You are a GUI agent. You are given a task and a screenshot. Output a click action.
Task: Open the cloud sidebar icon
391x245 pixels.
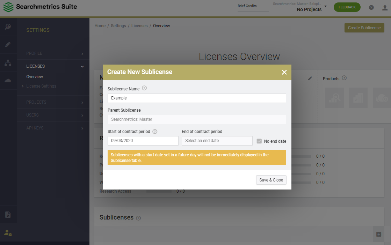(x=8, y=80)
